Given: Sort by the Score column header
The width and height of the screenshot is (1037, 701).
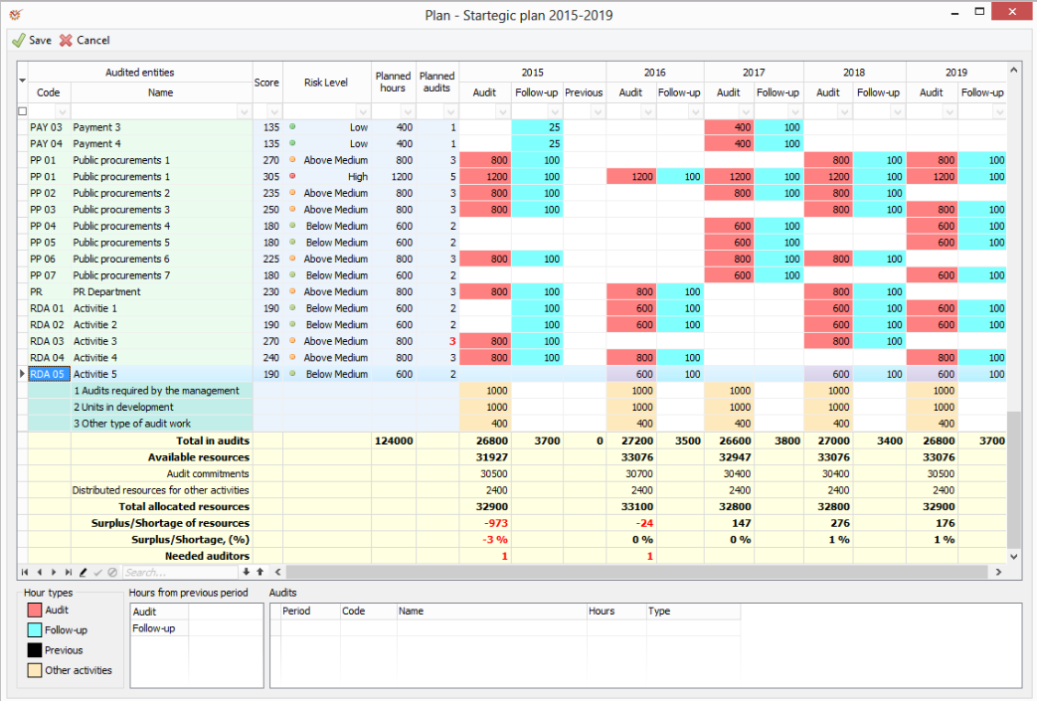Looking at the screenshot, I should point(266,83).
